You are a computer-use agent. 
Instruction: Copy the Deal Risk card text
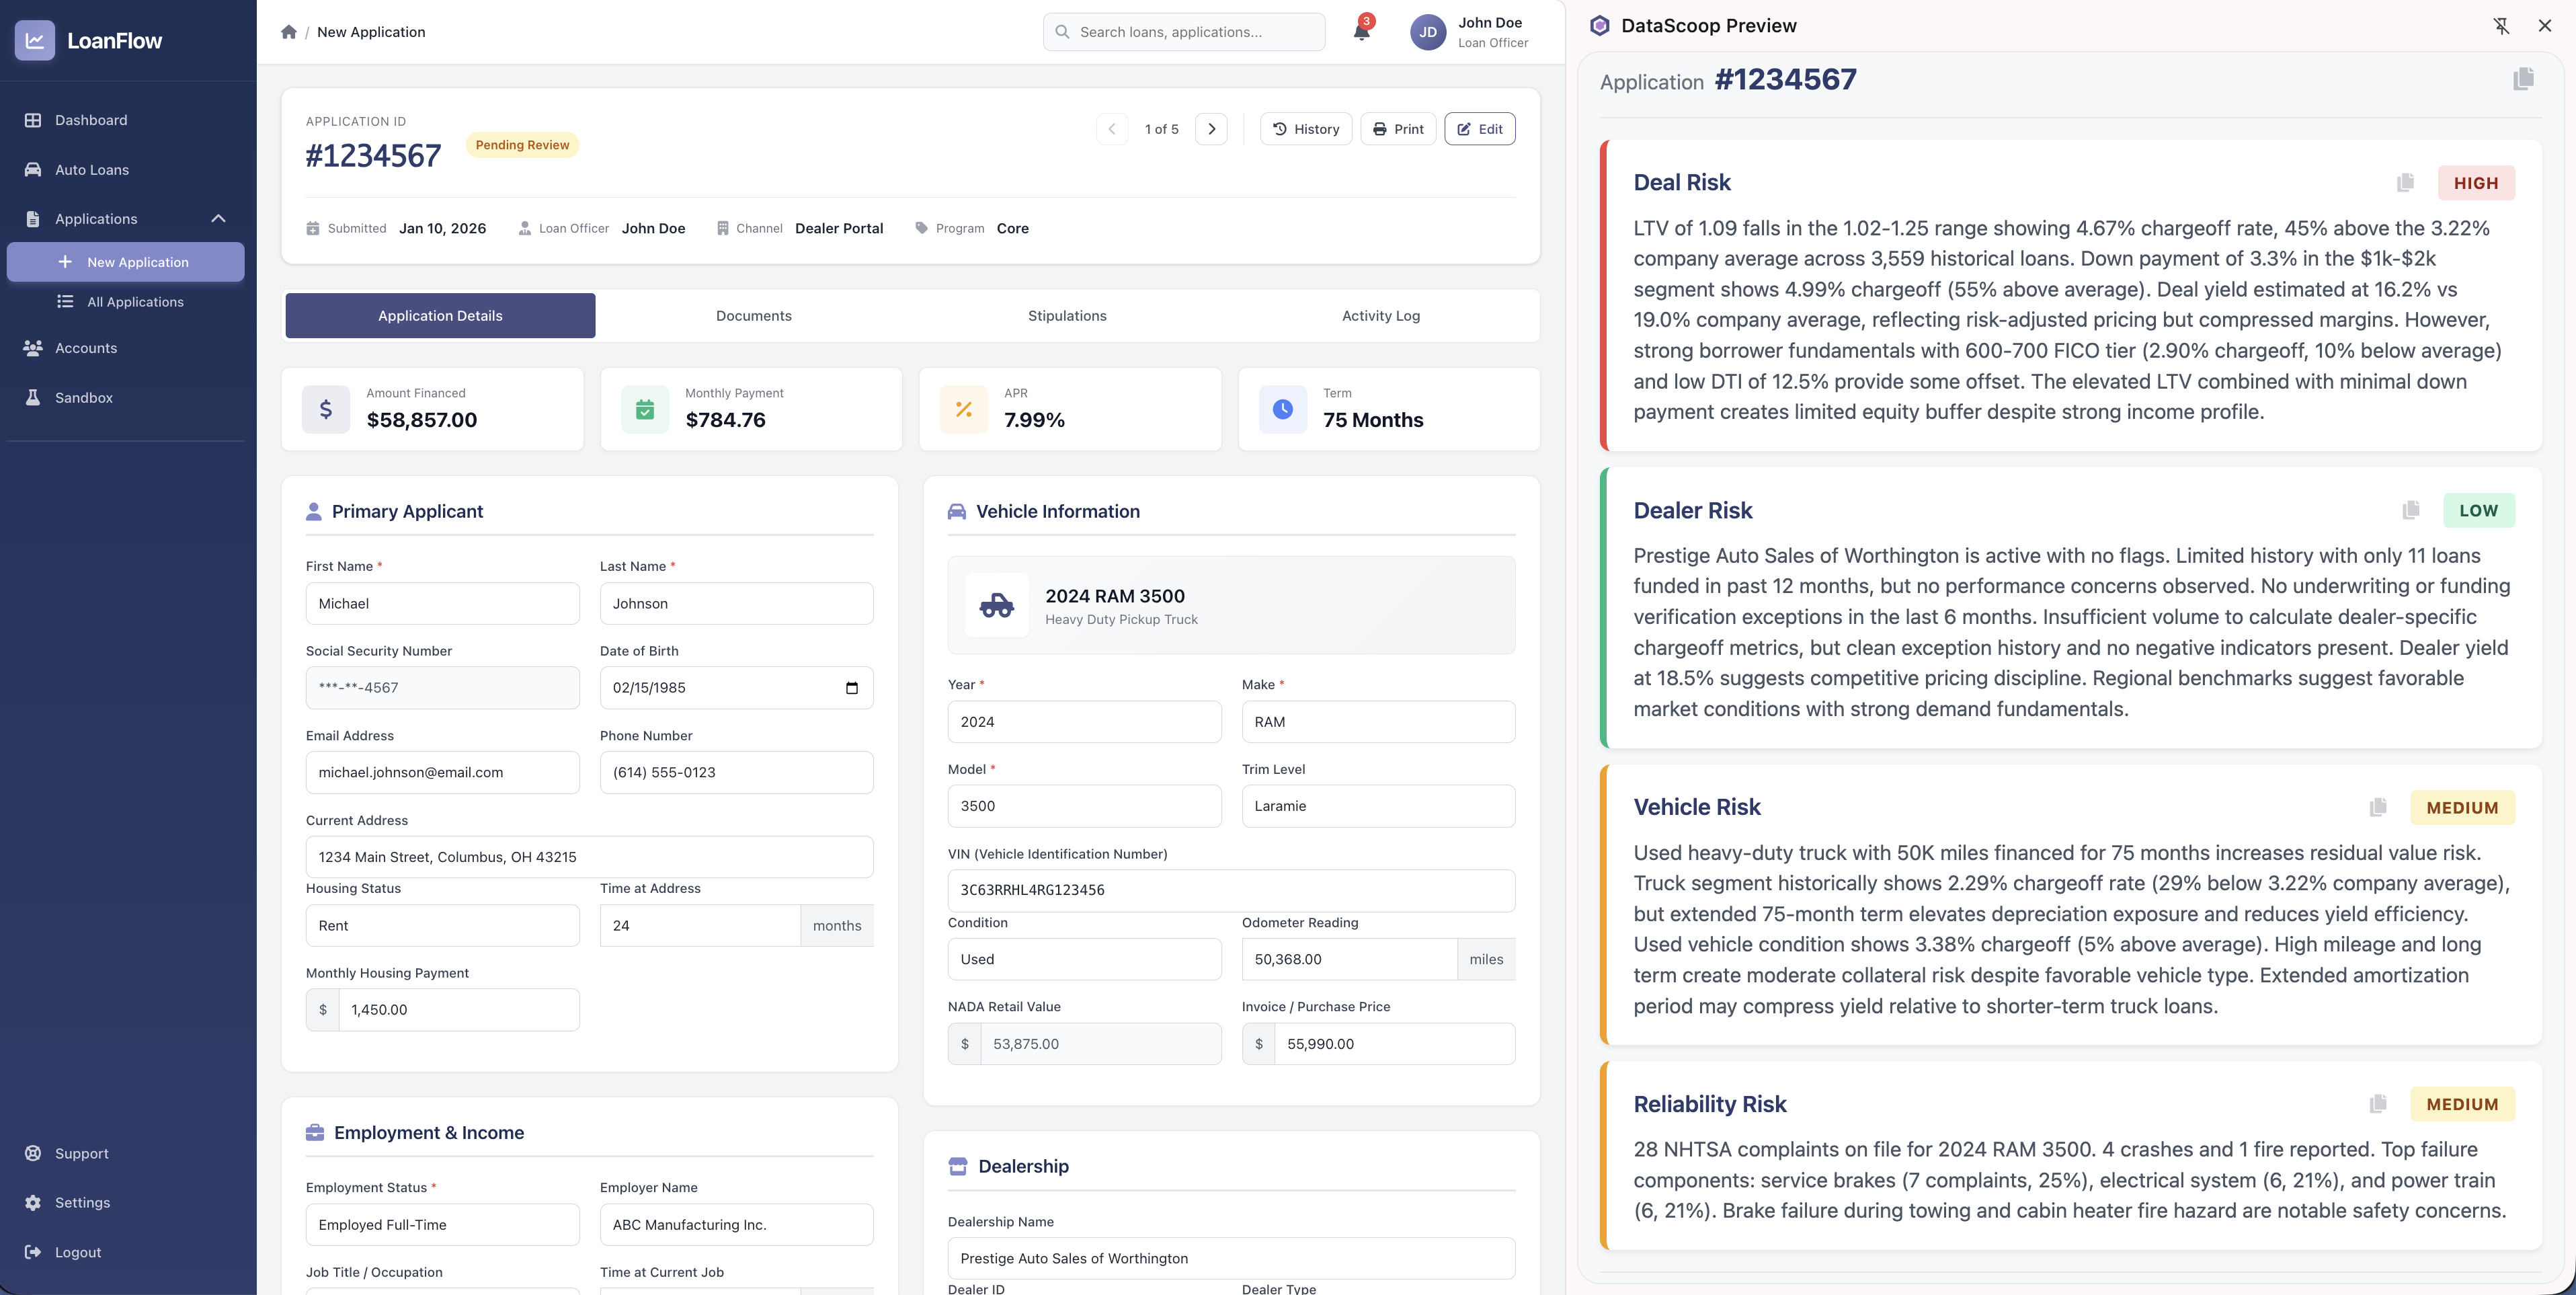point(2405,182)
